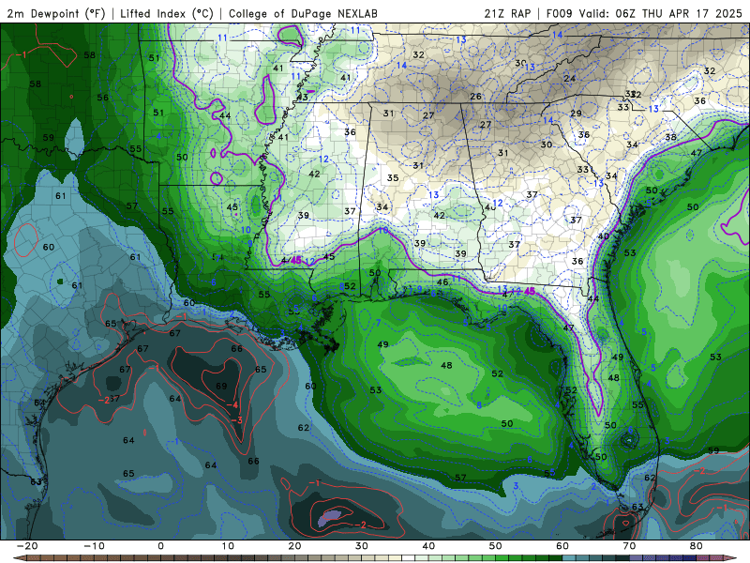Click the '46' dewpoint value

442,282
